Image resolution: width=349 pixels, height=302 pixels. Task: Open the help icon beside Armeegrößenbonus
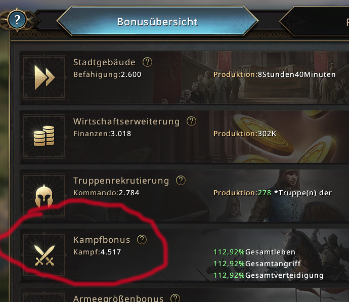(175, 298)
